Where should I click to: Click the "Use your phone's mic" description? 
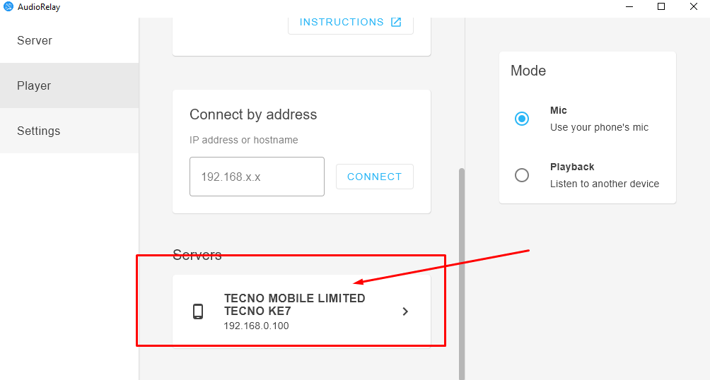tap(599, 127)
